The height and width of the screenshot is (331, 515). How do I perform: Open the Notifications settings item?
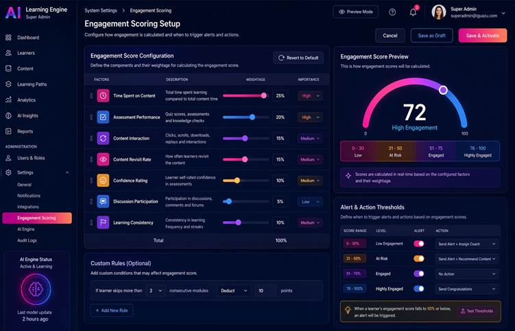click(x=29, y=196)
